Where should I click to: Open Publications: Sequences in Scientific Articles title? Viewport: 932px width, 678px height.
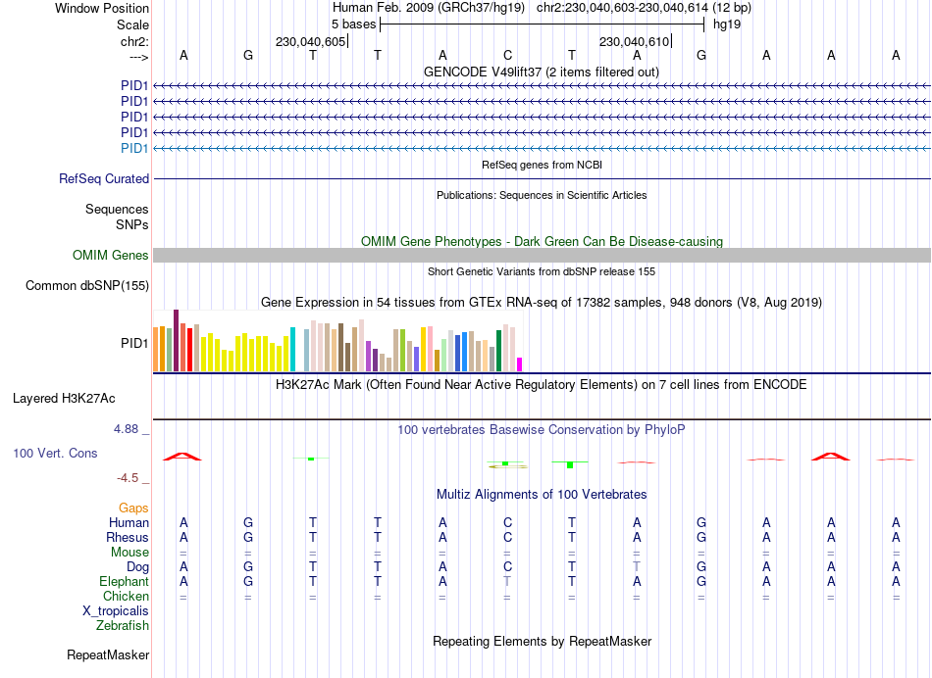[542, 195]
